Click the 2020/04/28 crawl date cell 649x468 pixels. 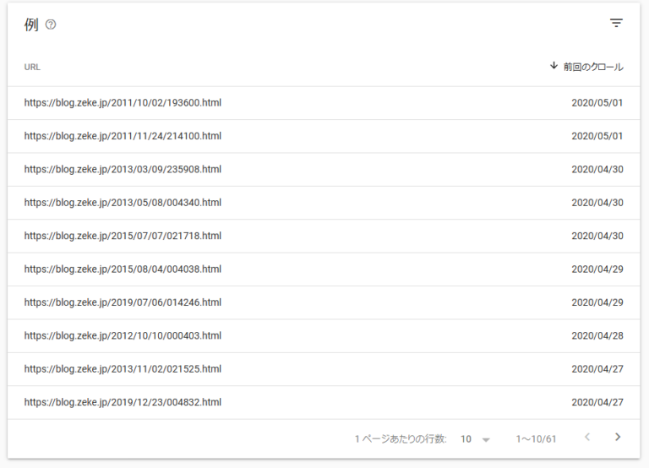[x=597, y=335]
